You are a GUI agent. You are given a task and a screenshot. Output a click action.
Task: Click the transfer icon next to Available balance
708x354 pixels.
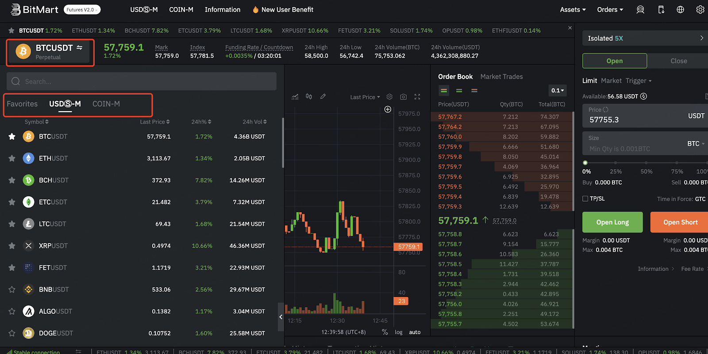(x=644, y=96)
